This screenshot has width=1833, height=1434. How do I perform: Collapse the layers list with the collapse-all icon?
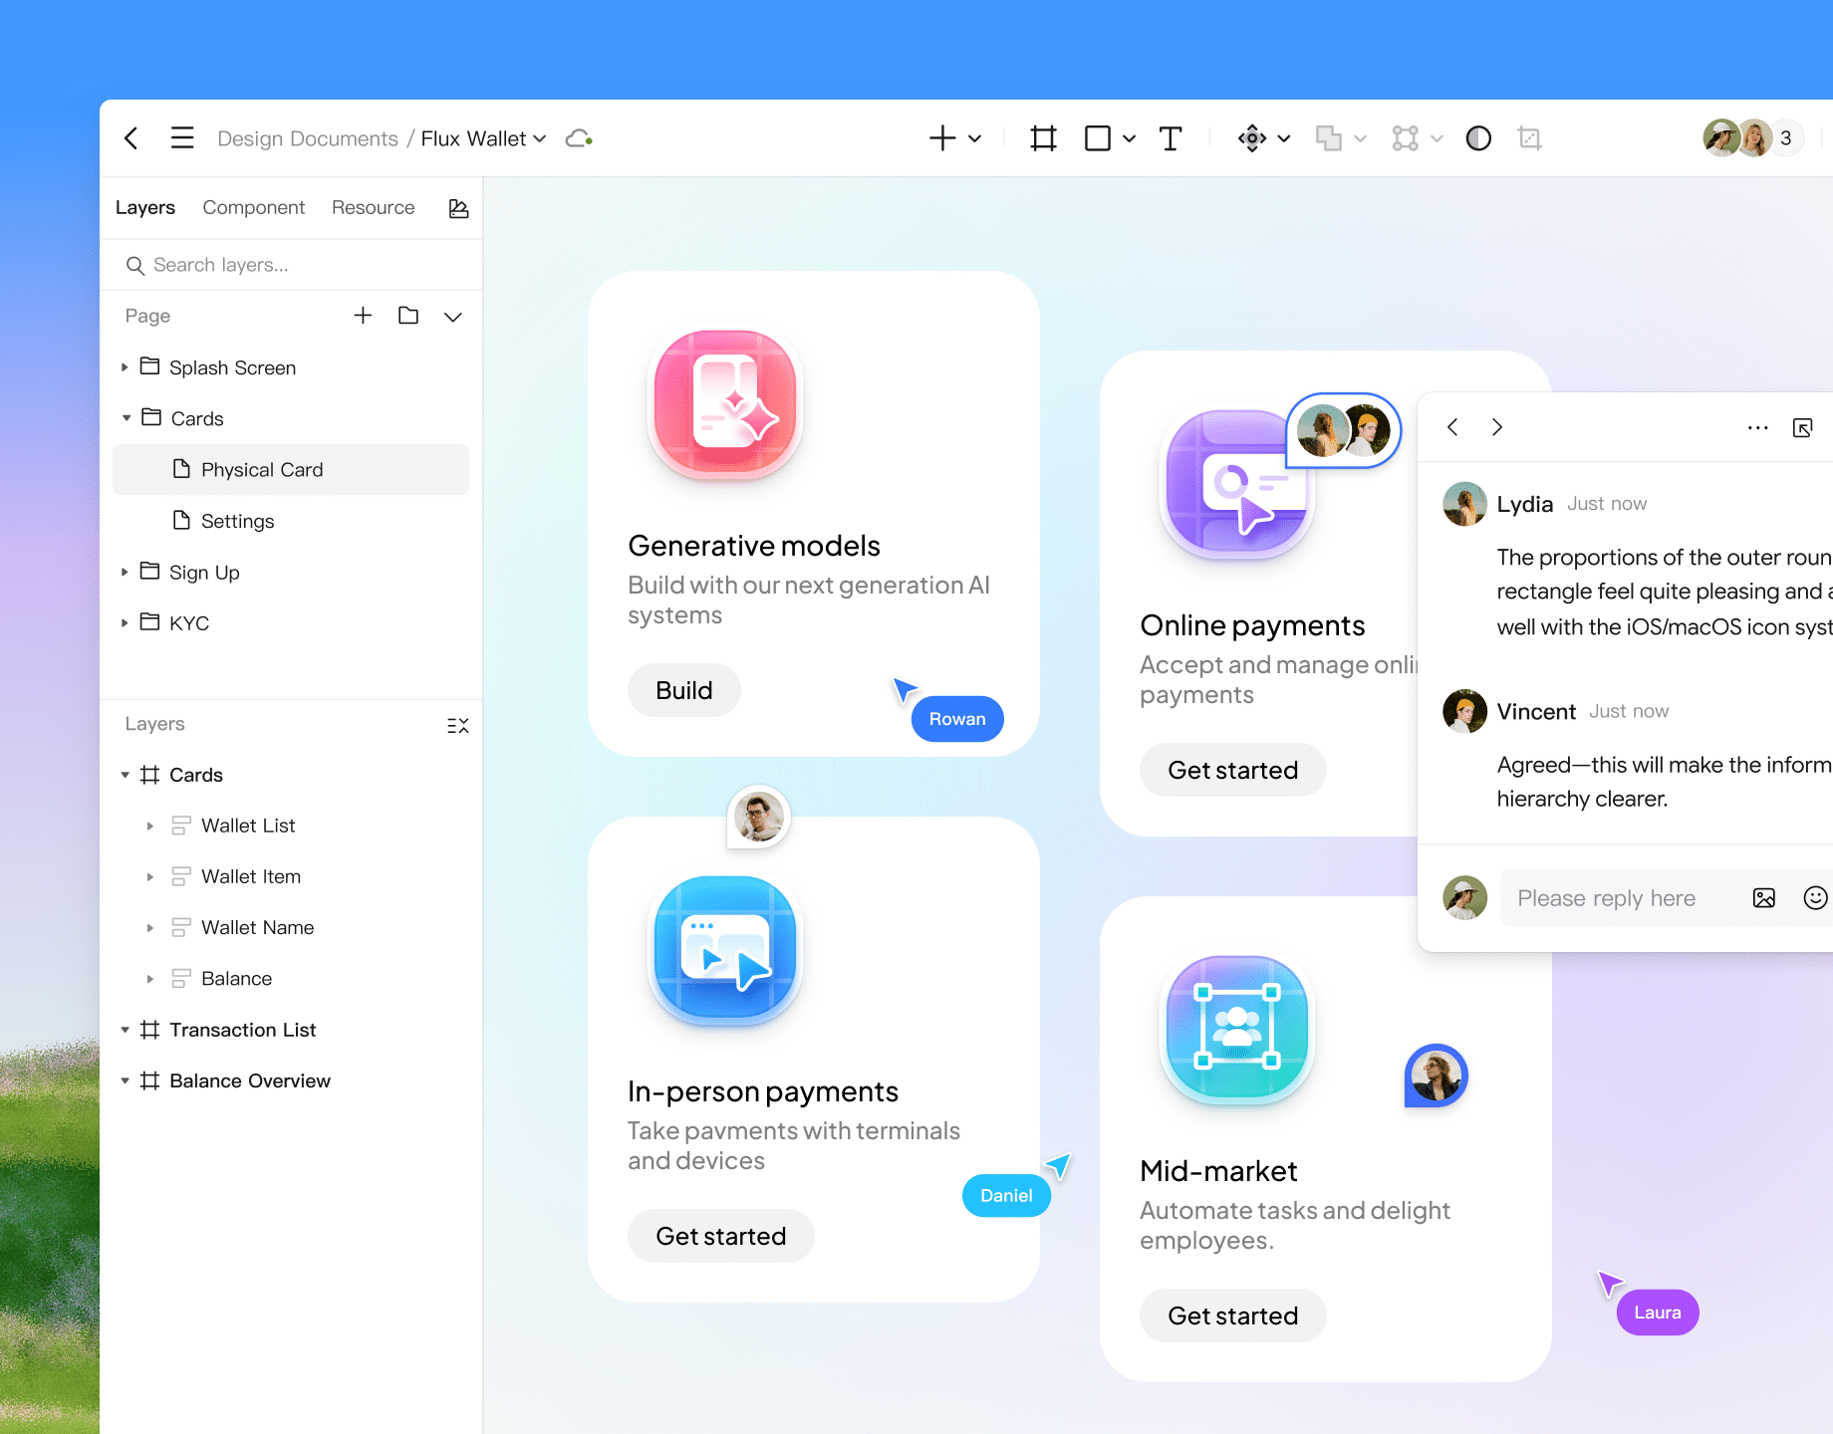tap(458, 725)
